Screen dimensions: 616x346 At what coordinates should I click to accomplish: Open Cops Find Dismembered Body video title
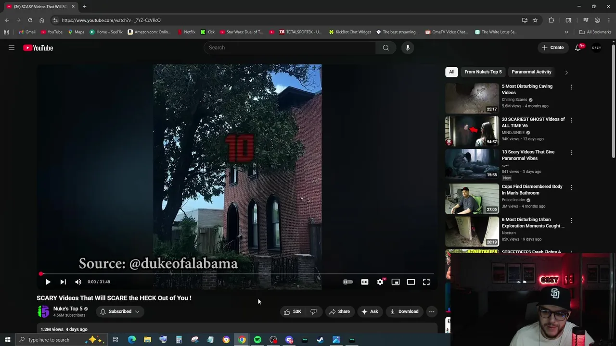[532, 190]
